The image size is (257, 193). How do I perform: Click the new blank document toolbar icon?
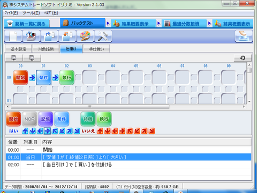click(x=13, y=36)
